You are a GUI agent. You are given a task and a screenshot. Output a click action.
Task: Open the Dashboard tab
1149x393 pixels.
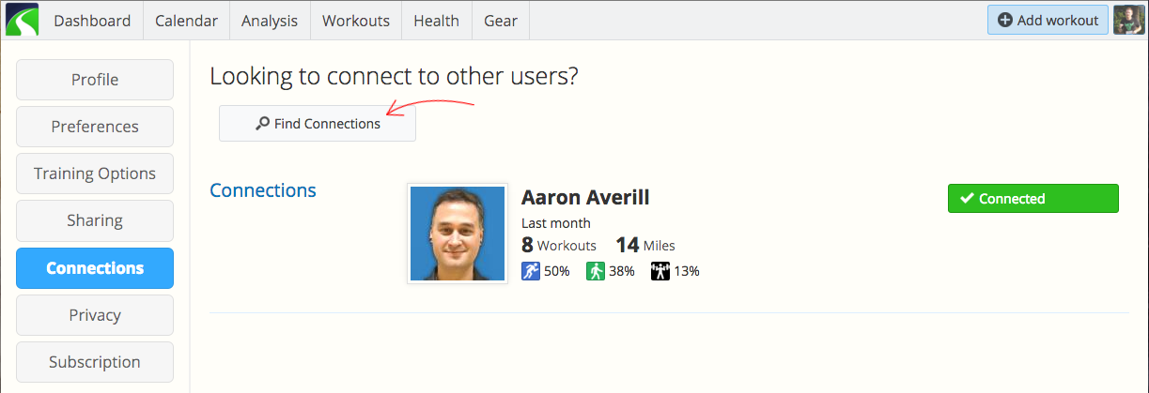point(92,21)
